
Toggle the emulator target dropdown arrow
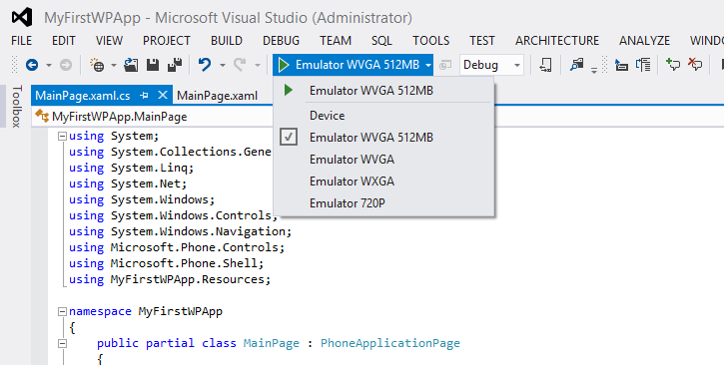(428, 66)
